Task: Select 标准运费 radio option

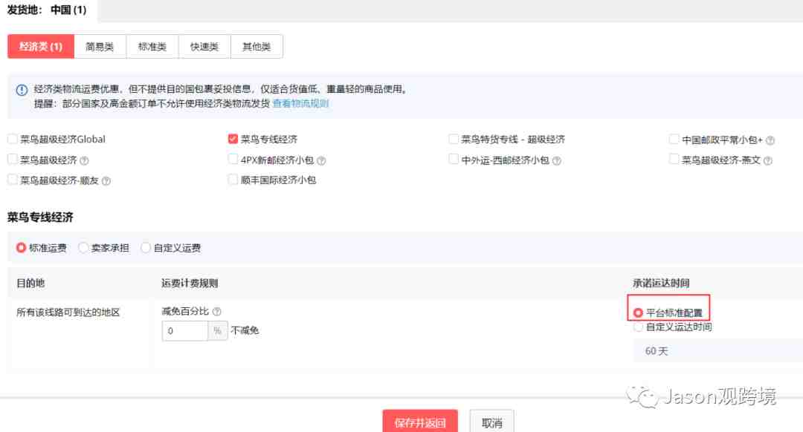Action: tap(21, 247)
